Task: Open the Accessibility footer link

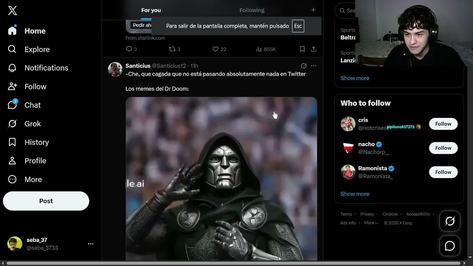Action: click(x=418, y=214)
